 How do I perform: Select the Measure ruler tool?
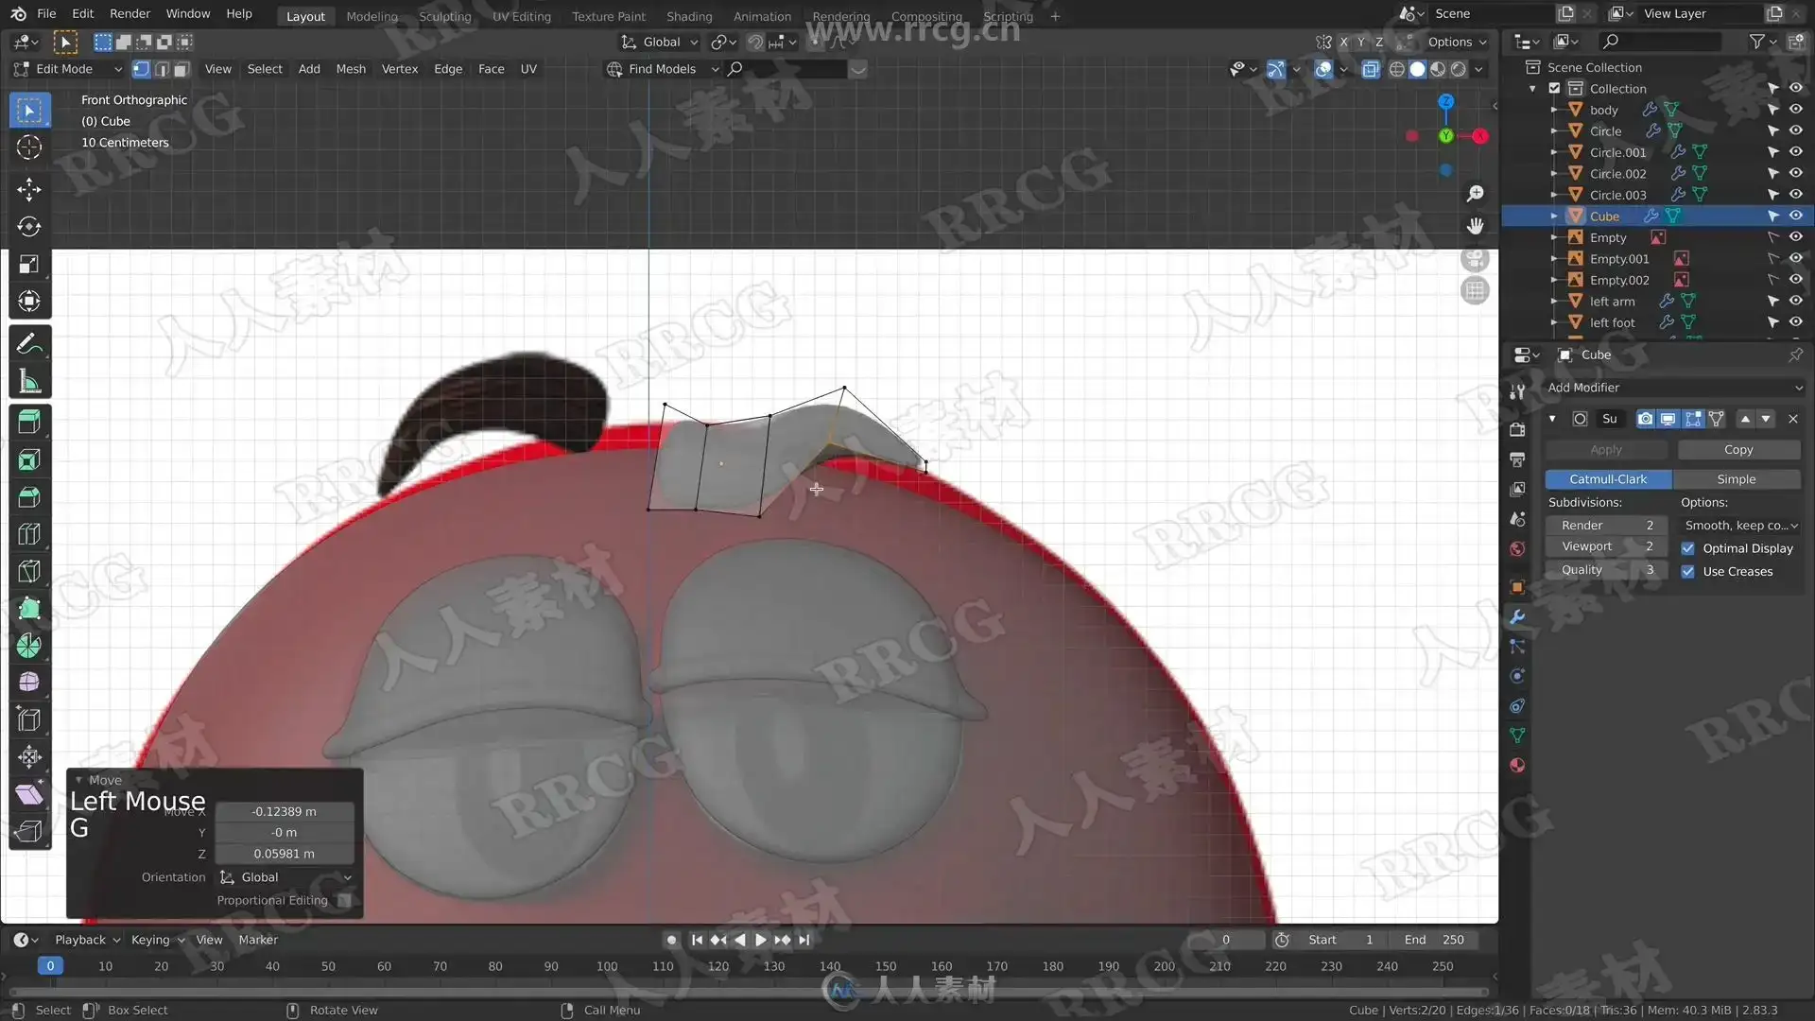(29, 382)
